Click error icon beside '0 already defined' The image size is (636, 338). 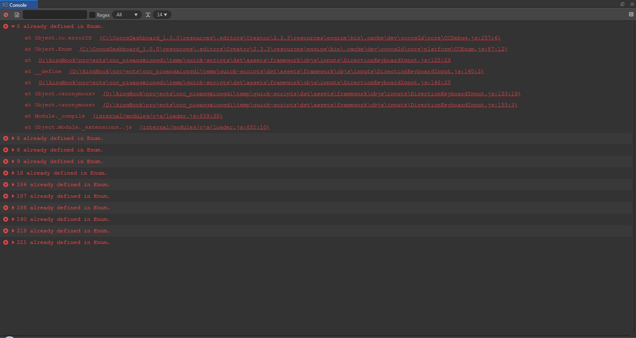6,26
